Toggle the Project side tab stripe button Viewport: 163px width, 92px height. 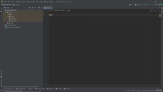pyautogui.click(x=1, y=10)
